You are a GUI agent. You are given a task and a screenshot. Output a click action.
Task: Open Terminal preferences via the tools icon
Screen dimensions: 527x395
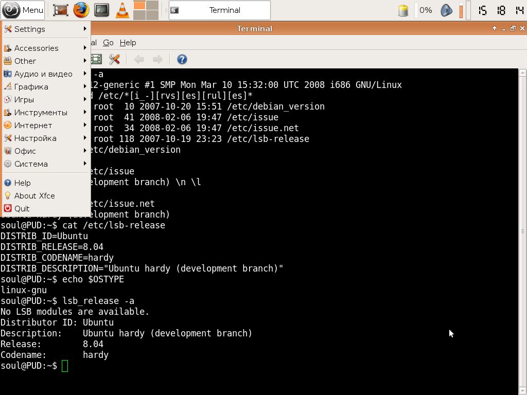click(x=114, y=60)
